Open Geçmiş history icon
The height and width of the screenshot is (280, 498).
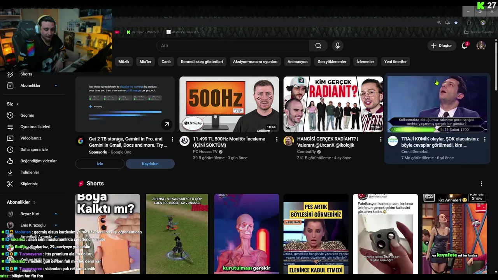(11, 115)
